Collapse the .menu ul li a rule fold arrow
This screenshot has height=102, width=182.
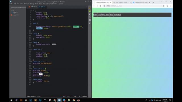(32, 69)
